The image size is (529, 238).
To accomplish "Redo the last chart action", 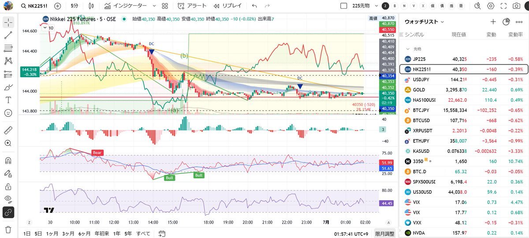I will 267,6.
